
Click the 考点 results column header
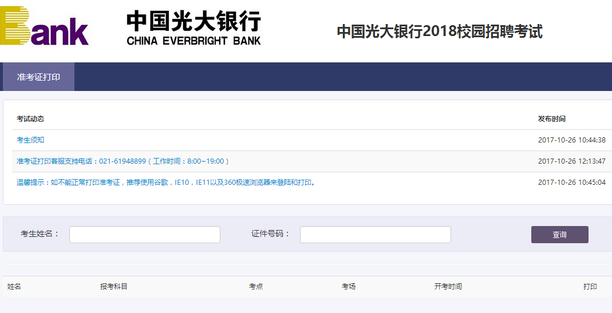pos(256,287)
